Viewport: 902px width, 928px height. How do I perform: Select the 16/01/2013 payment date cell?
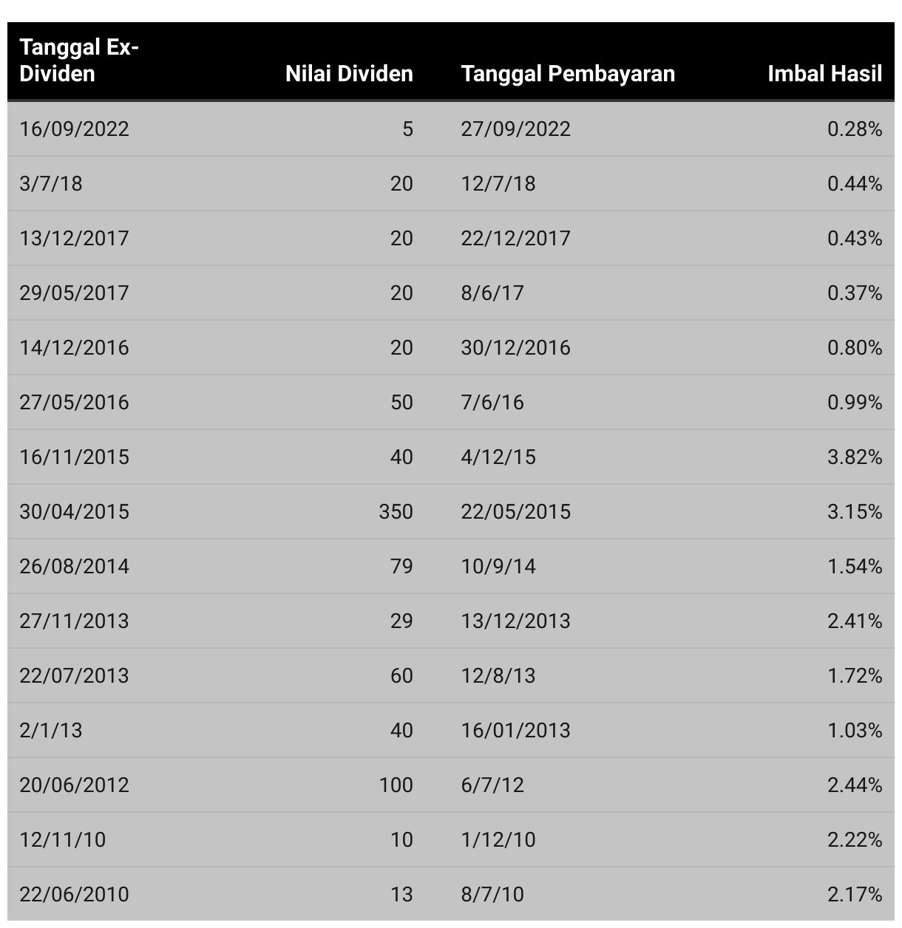pyautogui.click(x=515, y=730)
